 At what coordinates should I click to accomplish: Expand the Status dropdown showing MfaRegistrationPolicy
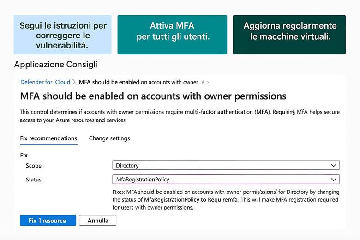(222, 180)
